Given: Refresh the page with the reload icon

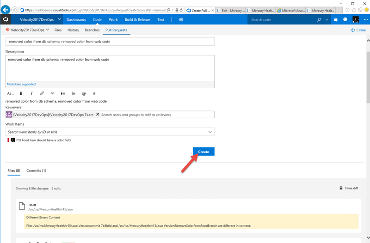Looking at the screenshot, I should tap(181, 10).
